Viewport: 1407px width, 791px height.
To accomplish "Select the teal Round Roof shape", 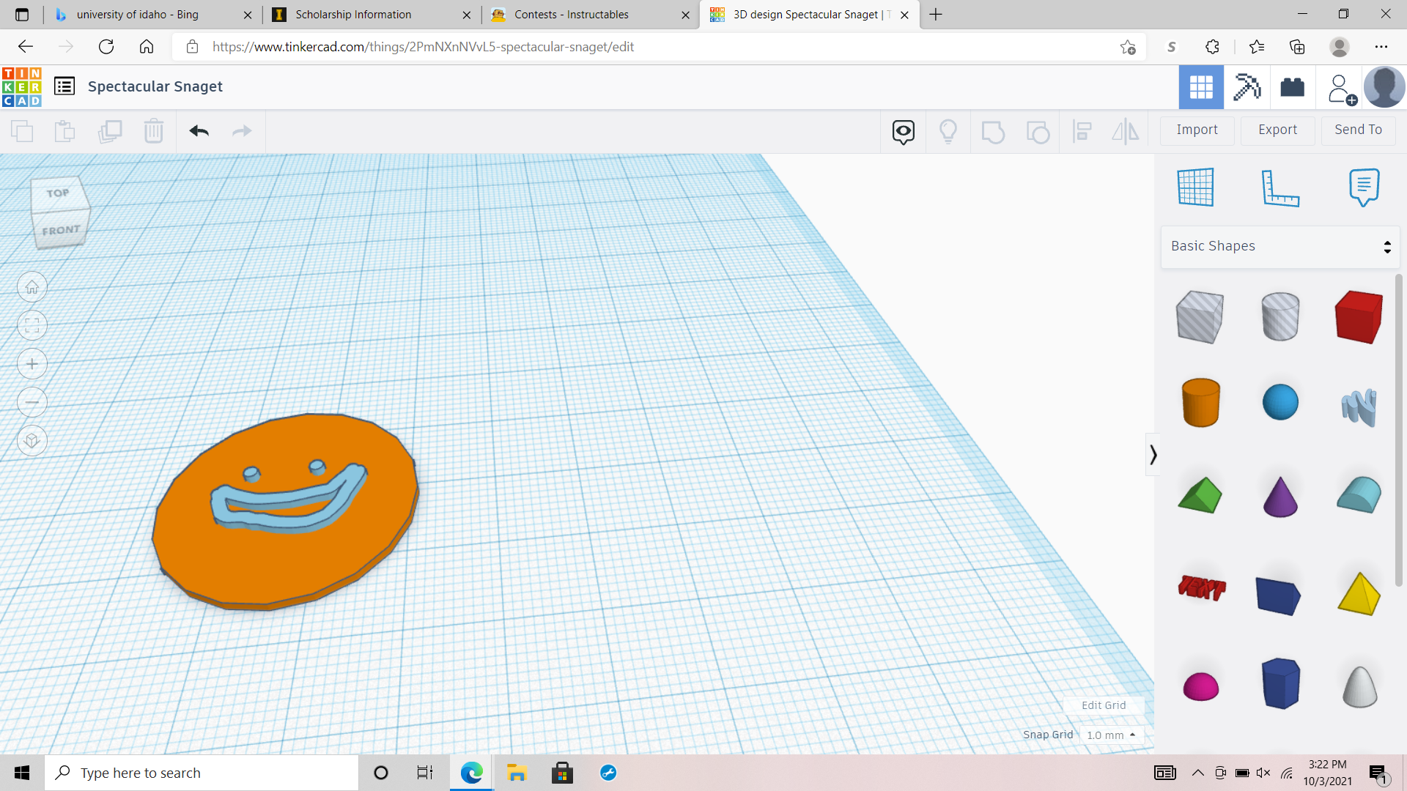I will point(1359,495).
